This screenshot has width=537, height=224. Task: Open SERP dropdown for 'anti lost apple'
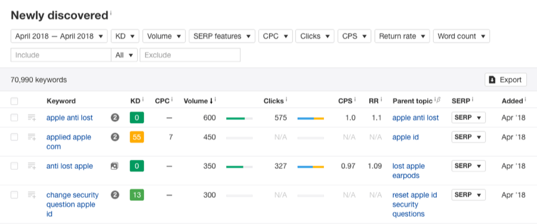point(468,166)
